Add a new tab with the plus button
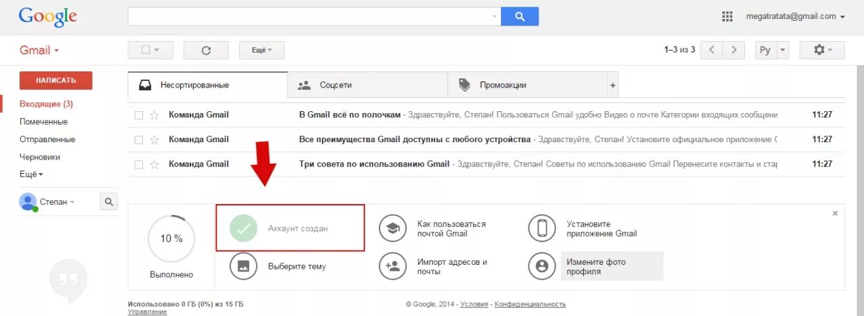The height and width of the screenshot is (316, 864). point(613,86)
